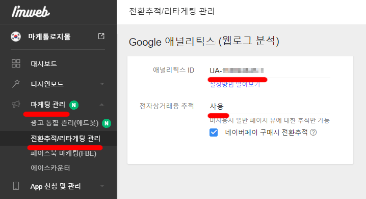The image size is (366, 199).
Task: Click the design mode pin icon
Action: tap(16, 84)
